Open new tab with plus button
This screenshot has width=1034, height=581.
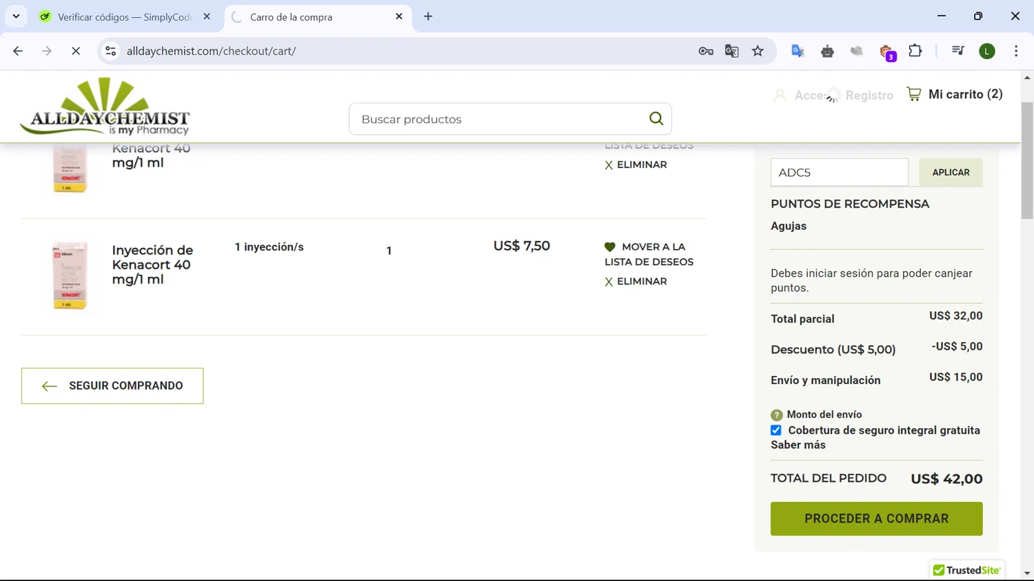click(x=428, y=17)
